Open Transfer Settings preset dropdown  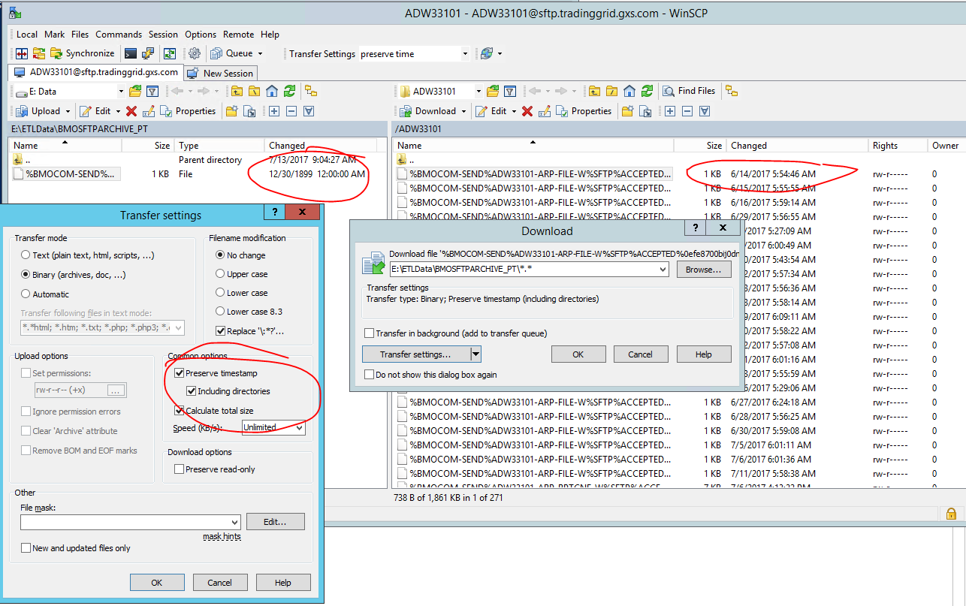tap(465, 54)
